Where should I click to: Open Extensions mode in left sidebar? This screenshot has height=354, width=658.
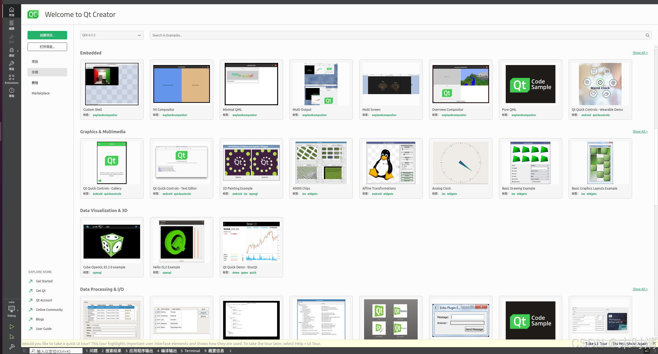pos(12,79)
